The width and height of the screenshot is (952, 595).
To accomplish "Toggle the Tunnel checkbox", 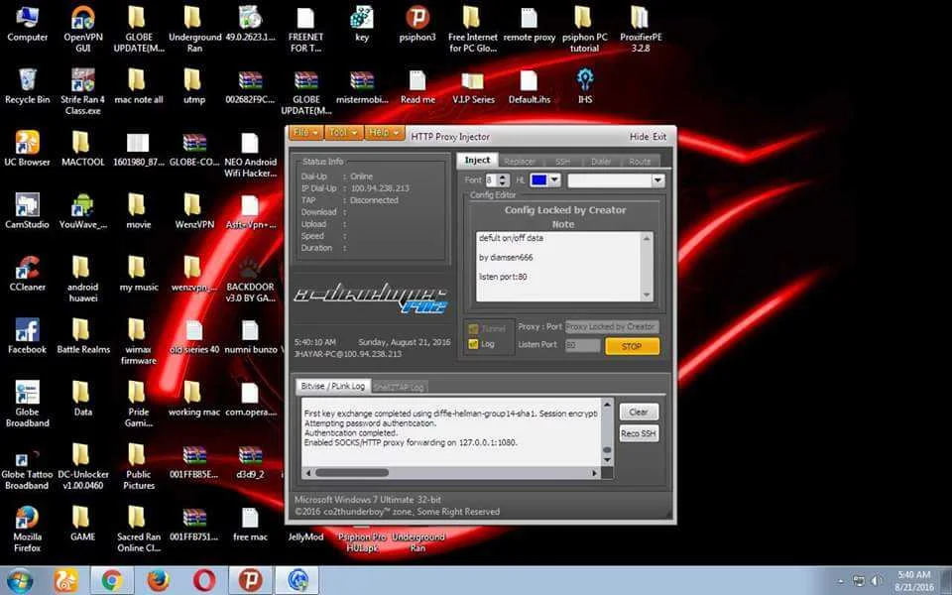I will [x=474, y=328].
